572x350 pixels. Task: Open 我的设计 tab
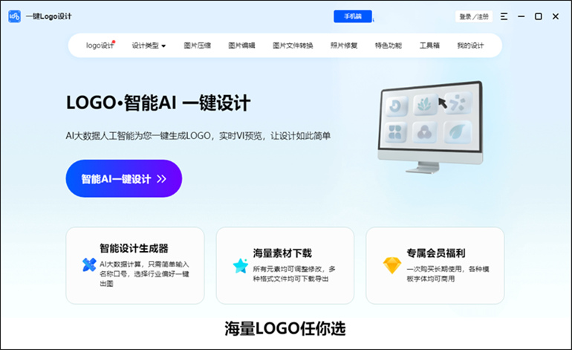pos(470,45)
